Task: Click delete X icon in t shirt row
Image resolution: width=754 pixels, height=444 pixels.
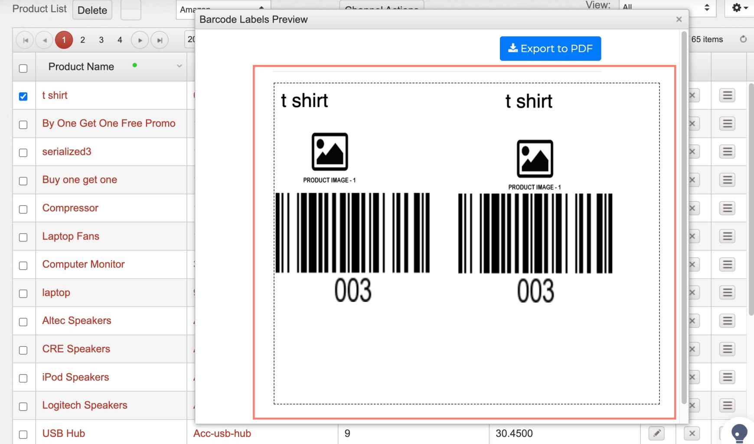Action: [693, 95]
